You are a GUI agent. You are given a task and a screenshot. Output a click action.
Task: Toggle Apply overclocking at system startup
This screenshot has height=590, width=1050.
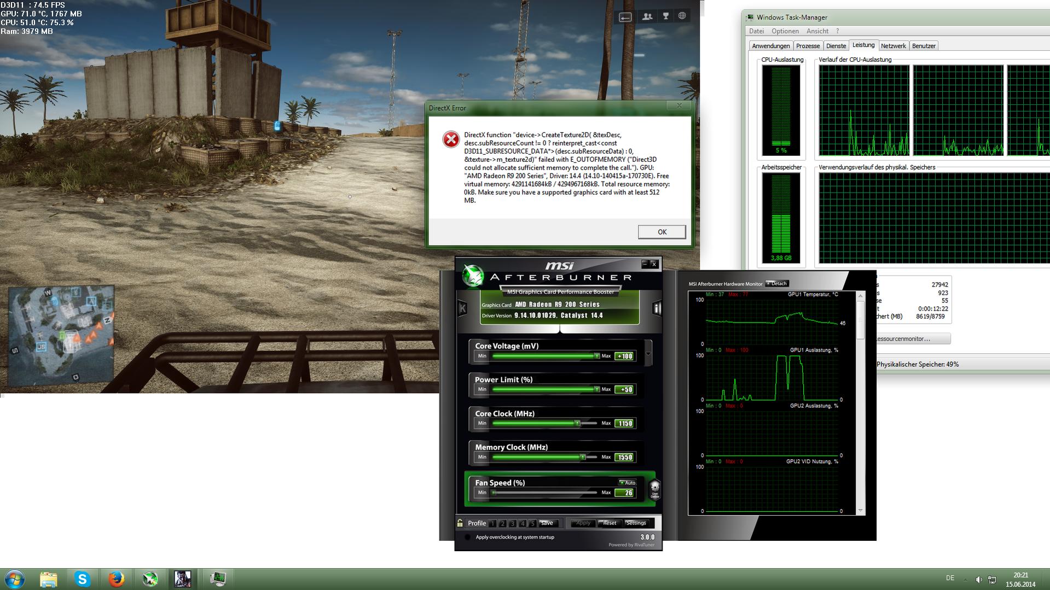[x=468, y=537]
